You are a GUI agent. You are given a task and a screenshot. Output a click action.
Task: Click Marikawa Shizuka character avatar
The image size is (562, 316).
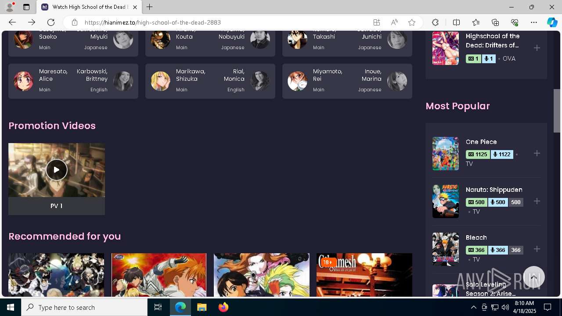161,81
